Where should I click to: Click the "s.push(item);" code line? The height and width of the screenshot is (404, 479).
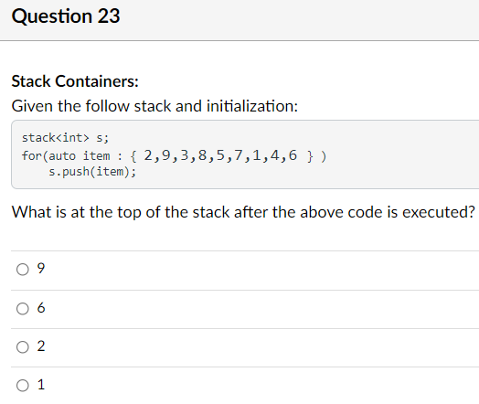point(92,172)
